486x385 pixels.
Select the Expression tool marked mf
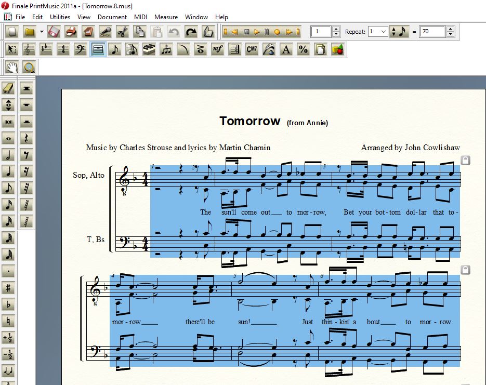[217, 49]
